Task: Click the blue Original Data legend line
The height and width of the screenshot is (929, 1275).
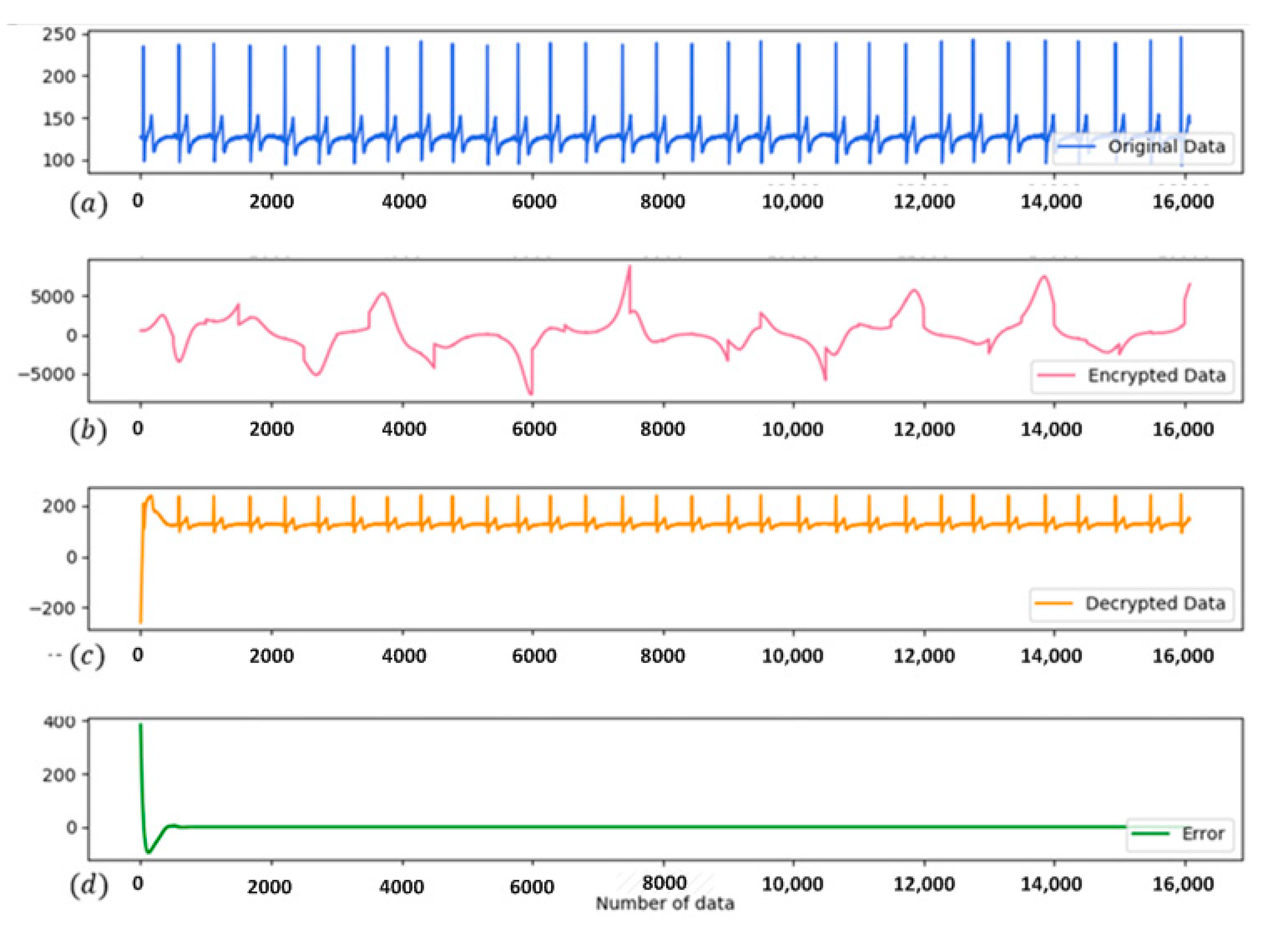Action: [x=1076, y=147]
